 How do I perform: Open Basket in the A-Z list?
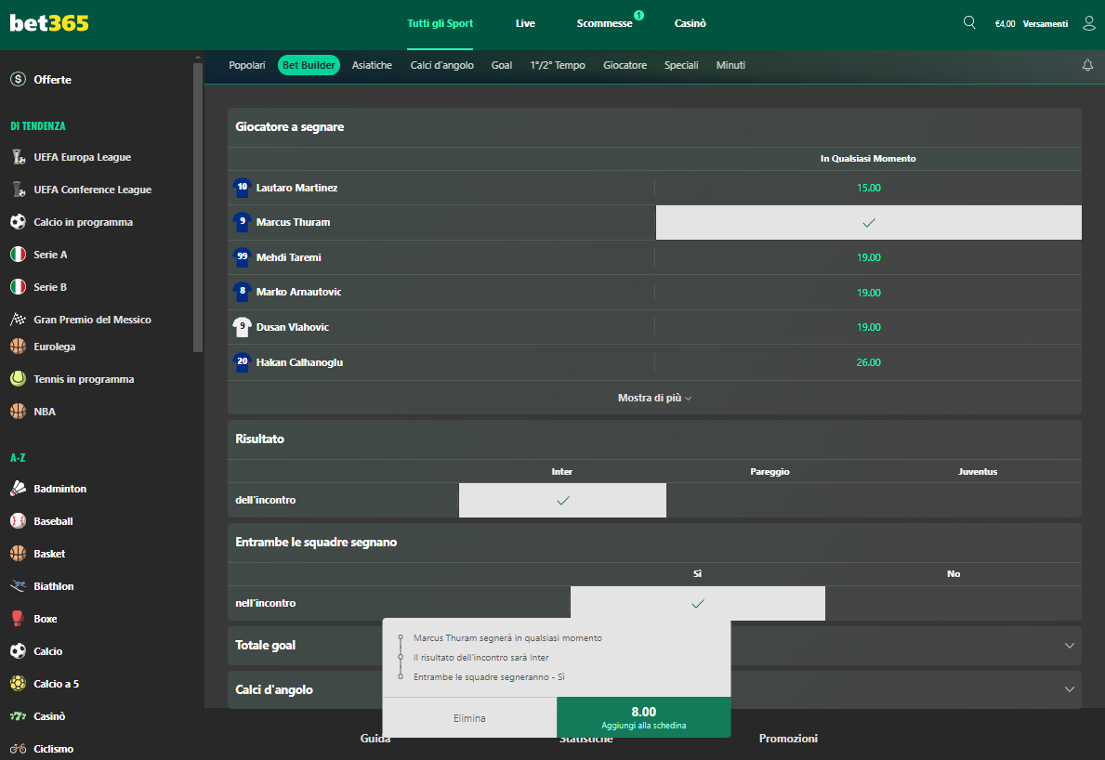[49, 554]
